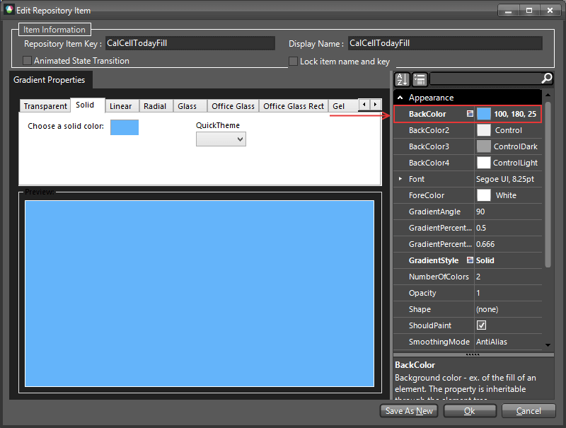Click the application icon in title bar
The image size is (566, 428).
[x=8, y=10]
